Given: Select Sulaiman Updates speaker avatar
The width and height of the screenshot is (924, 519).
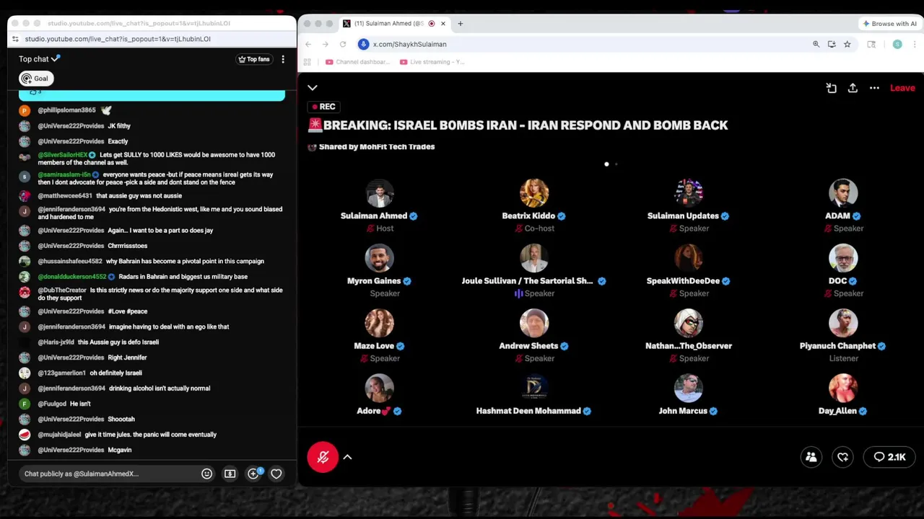Looking at the screenshot, I should 689,193.
